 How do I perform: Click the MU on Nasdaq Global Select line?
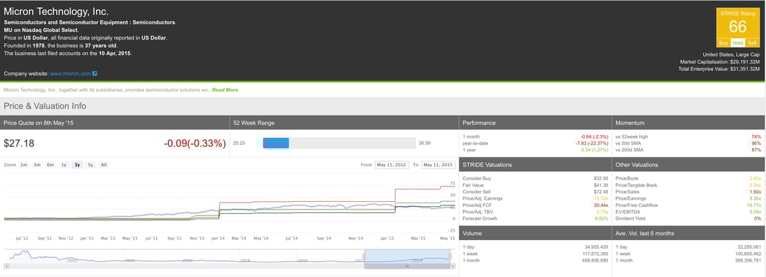[40, 30]
